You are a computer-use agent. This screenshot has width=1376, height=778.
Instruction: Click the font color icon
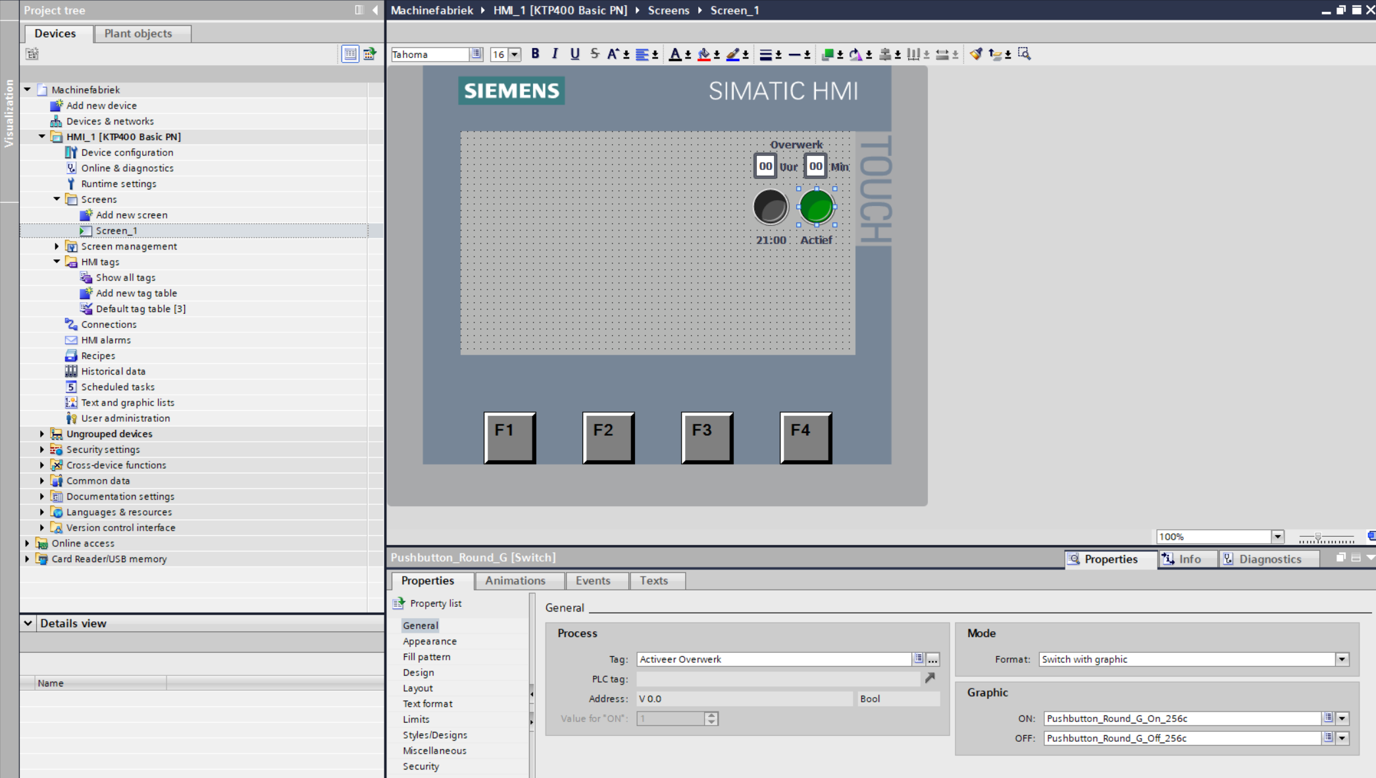[x=675, y=54]
